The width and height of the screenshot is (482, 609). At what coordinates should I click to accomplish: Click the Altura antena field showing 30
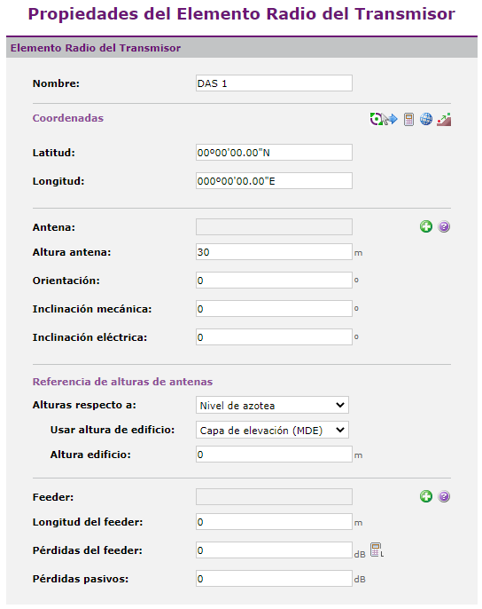(x=274, y=252)
